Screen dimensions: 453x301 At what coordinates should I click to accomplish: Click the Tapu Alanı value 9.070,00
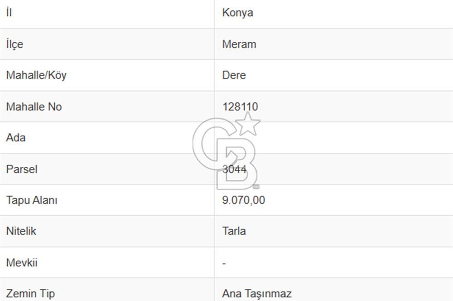coord(244,200)
